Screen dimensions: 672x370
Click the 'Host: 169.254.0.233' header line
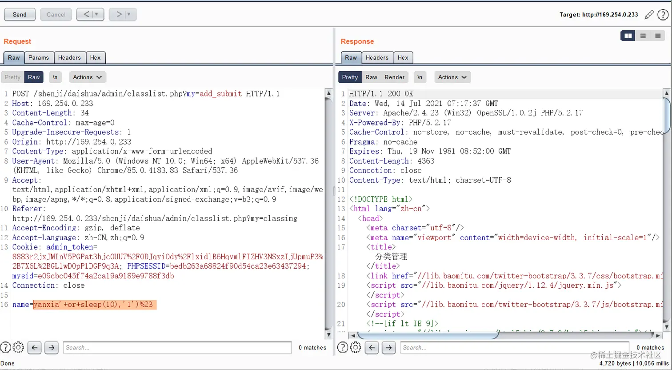pyautogui.click(x=52, y=103)
